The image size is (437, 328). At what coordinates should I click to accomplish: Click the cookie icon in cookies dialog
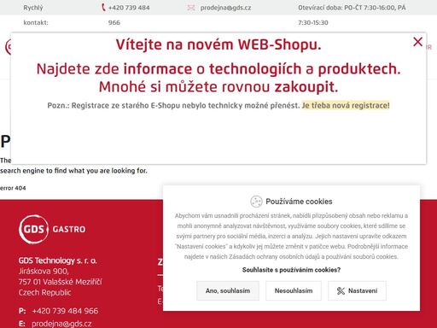pyautogui.click(x=256, y=202)
